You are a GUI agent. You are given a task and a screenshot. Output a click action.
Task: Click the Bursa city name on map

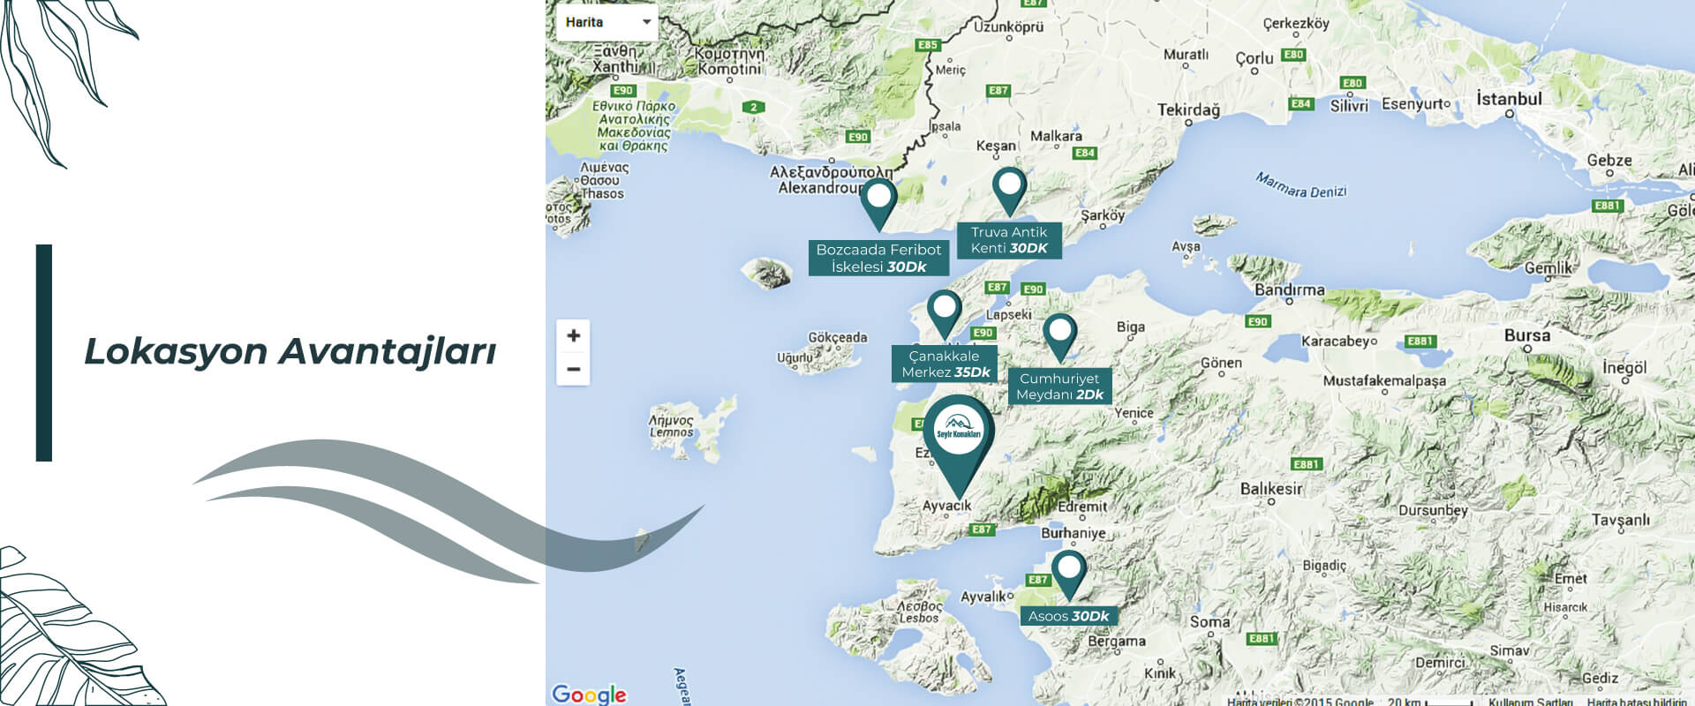[1526, 336]
